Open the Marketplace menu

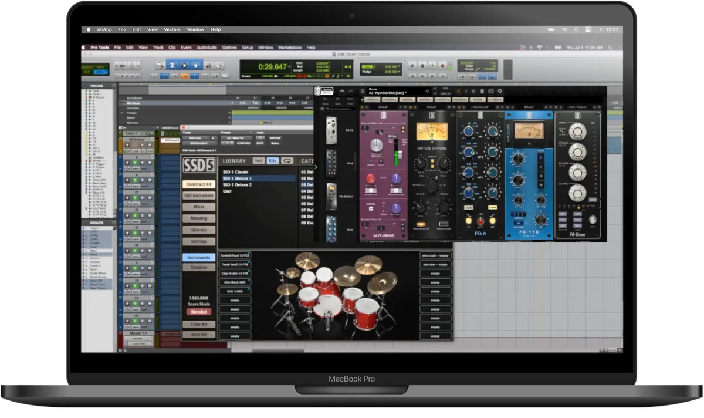[x=290, y=48]
